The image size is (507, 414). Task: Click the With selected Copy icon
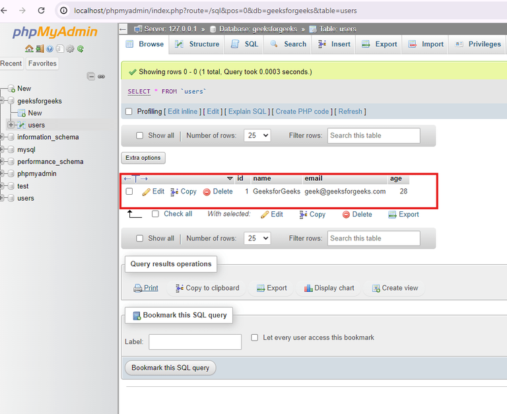(303, 215)
